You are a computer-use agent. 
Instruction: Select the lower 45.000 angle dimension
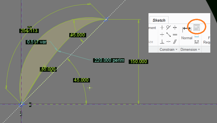[81, 80]
